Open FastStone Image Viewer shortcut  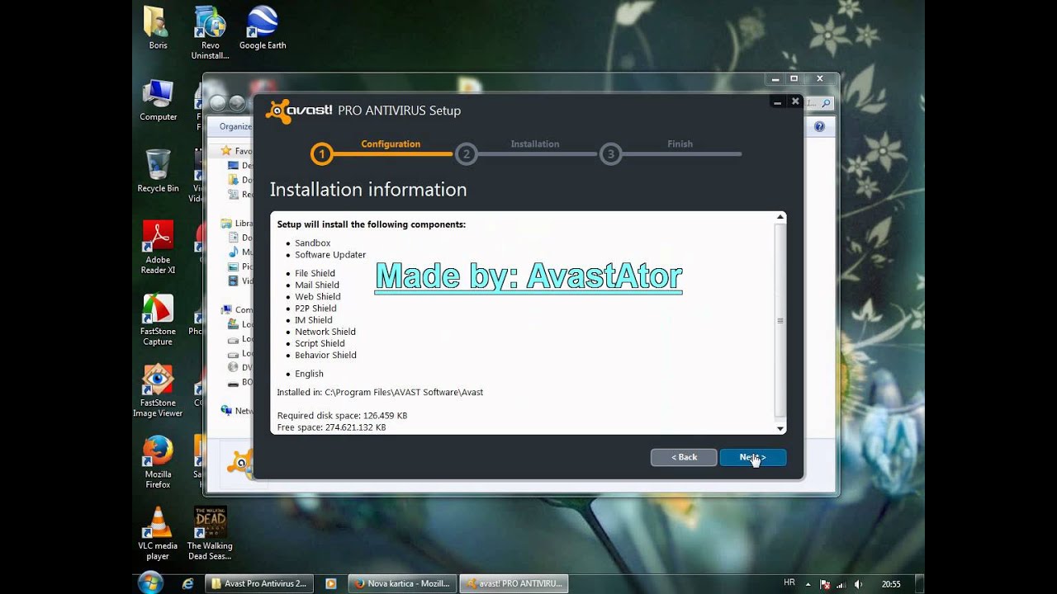158,390
